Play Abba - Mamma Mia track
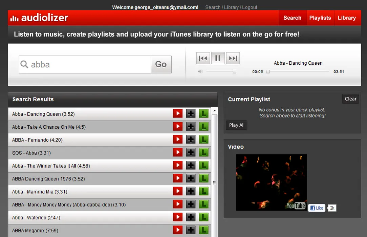Viewport: 367px width, 237px height. pyautogui.click(x=178, y=191)
